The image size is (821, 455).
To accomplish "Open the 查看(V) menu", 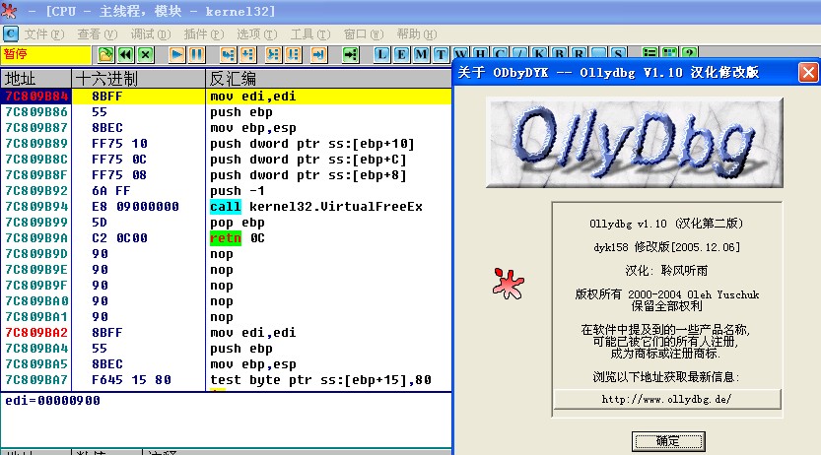I will 98,34.
